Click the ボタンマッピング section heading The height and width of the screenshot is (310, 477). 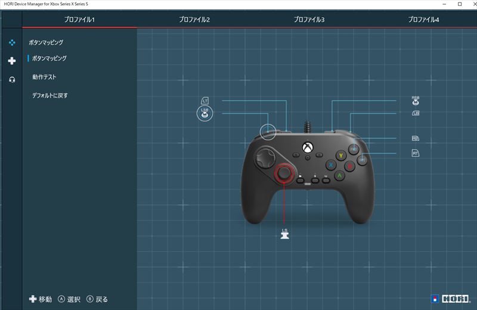click(46, 42)
